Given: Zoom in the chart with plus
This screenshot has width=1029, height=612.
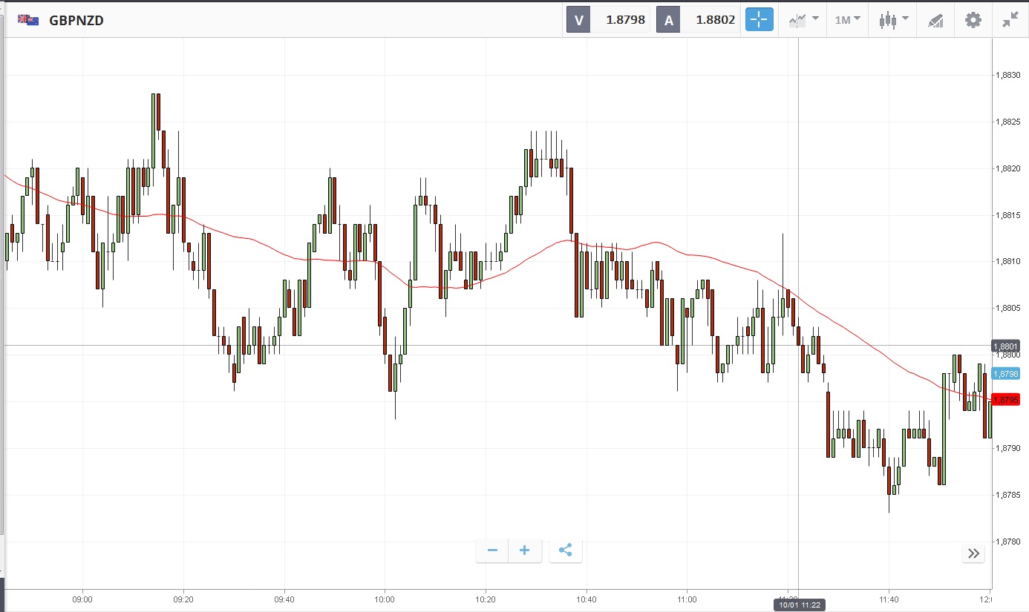Looking at the screenshot, I should [525, 550].
